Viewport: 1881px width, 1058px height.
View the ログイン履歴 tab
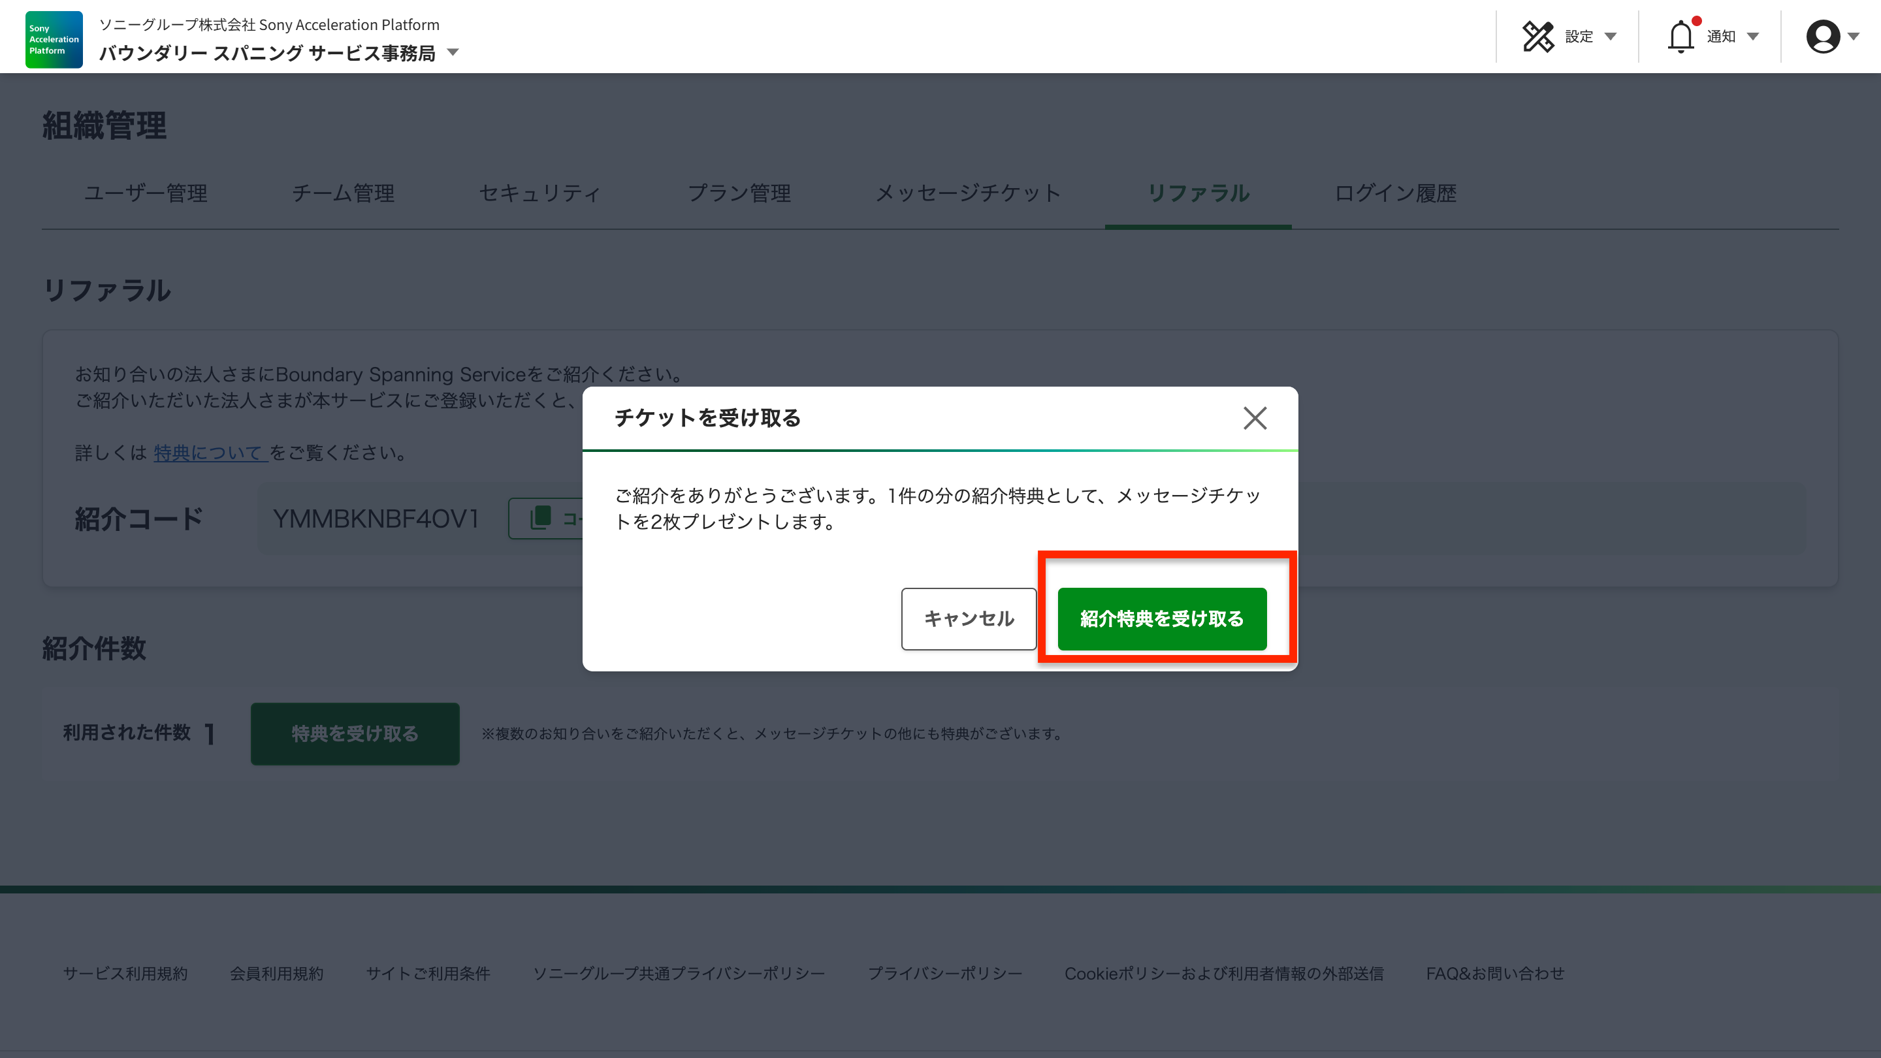pos(1394,193)
